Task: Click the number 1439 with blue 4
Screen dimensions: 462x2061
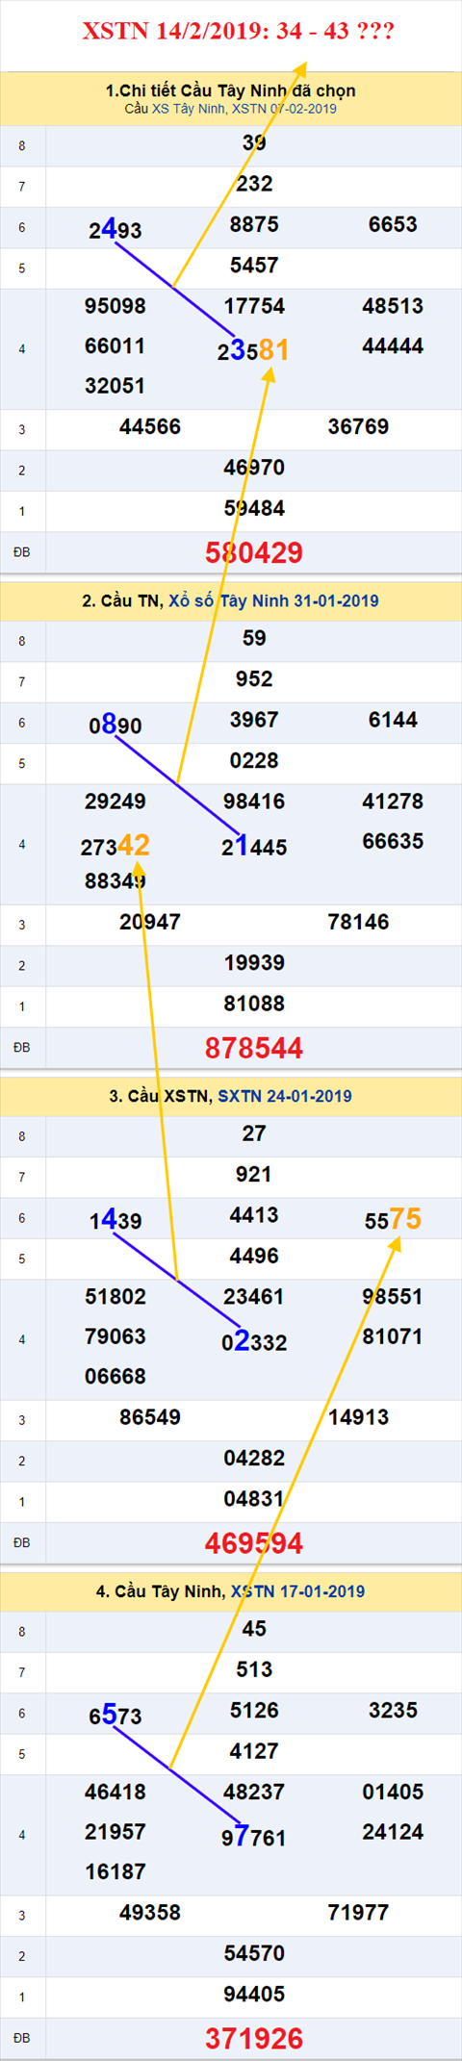Action: tap(115, 1220)
